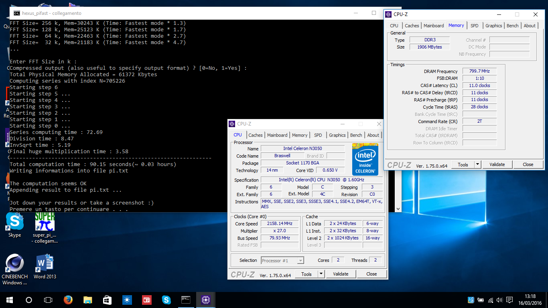Viewport: 548px width, 308px height.
Task: Open Windows Store from taskbar
Action: tap(107, 300)
